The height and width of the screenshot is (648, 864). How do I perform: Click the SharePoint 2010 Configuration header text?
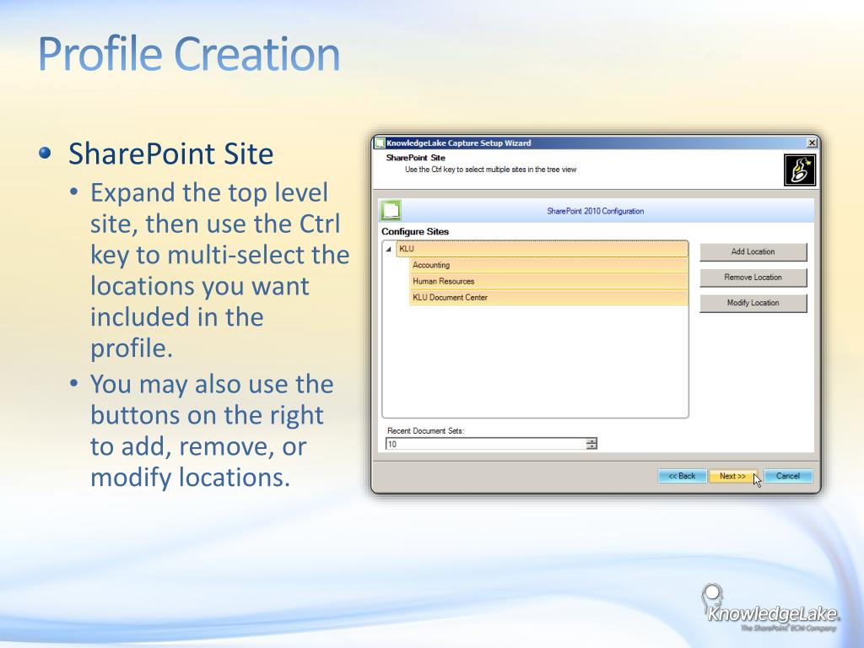point(595,211)
